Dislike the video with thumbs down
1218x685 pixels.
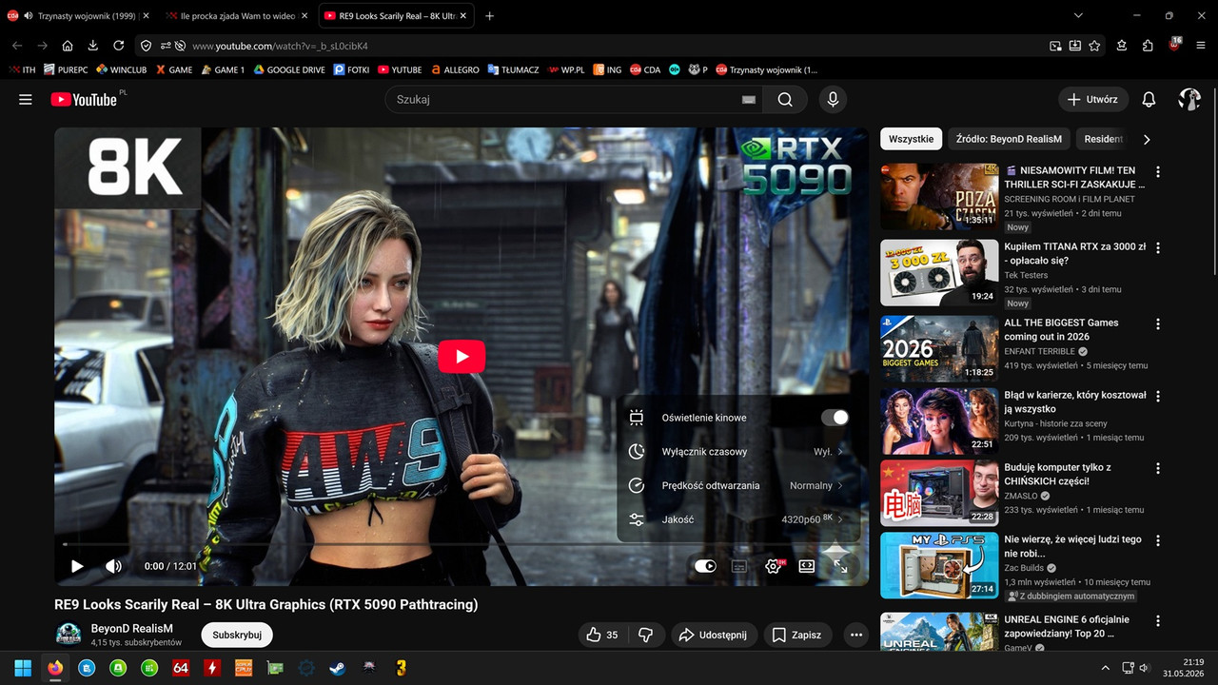[x=645, y=635]
